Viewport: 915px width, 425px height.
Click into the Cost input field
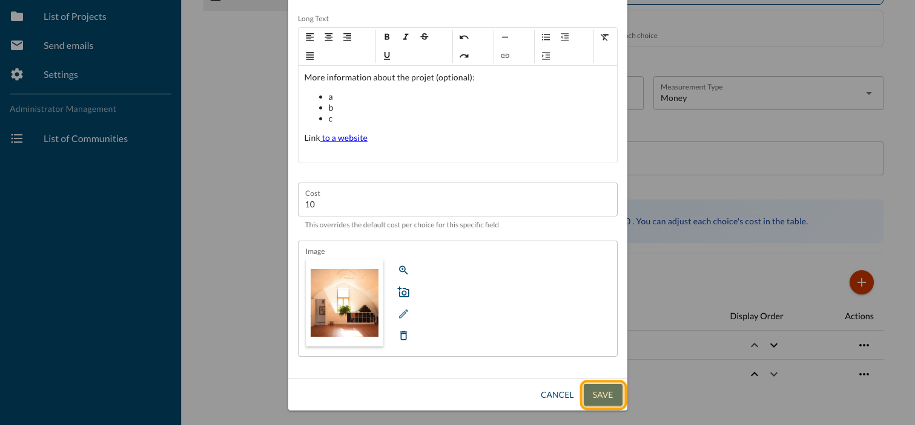click(457, 204)
